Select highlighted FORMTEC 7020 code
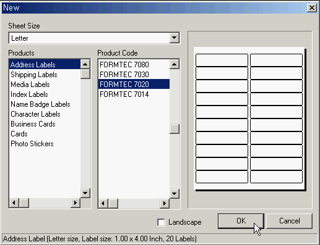320x245 pixels. (134, 85)
